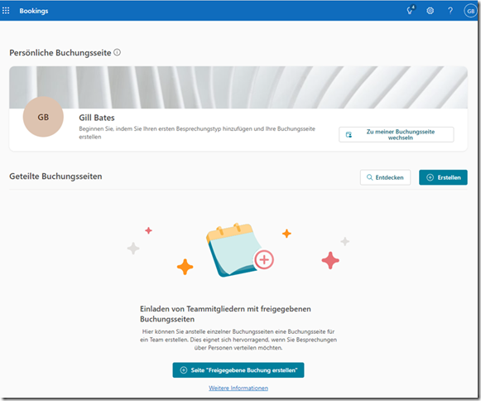Click the Entdecken search button

pos(385,177)
